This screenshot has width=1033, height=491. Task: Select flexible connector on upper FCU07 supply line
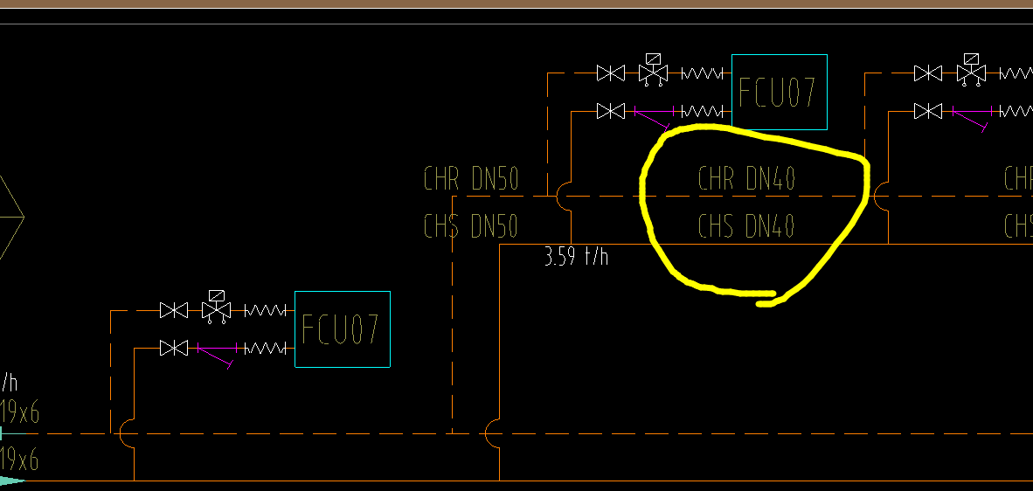pos(703,111)
